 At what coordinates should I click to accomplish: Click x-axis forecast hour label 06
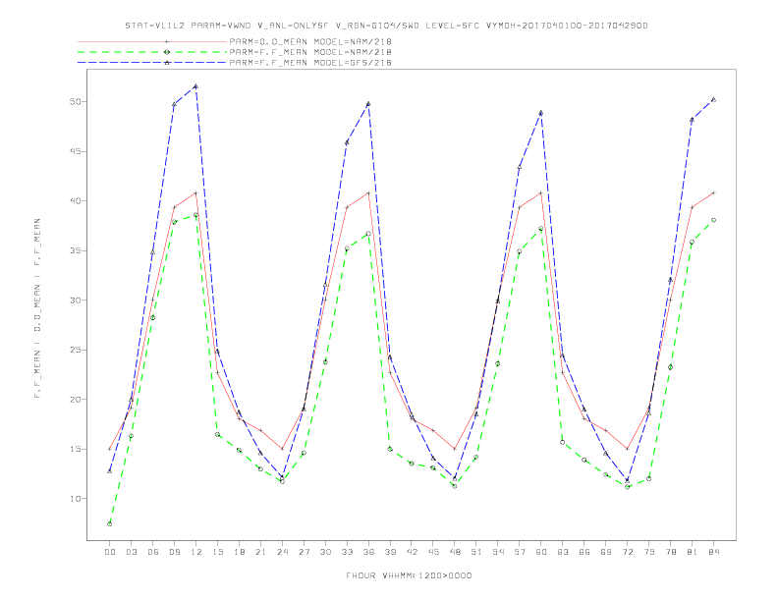point(153,552)
